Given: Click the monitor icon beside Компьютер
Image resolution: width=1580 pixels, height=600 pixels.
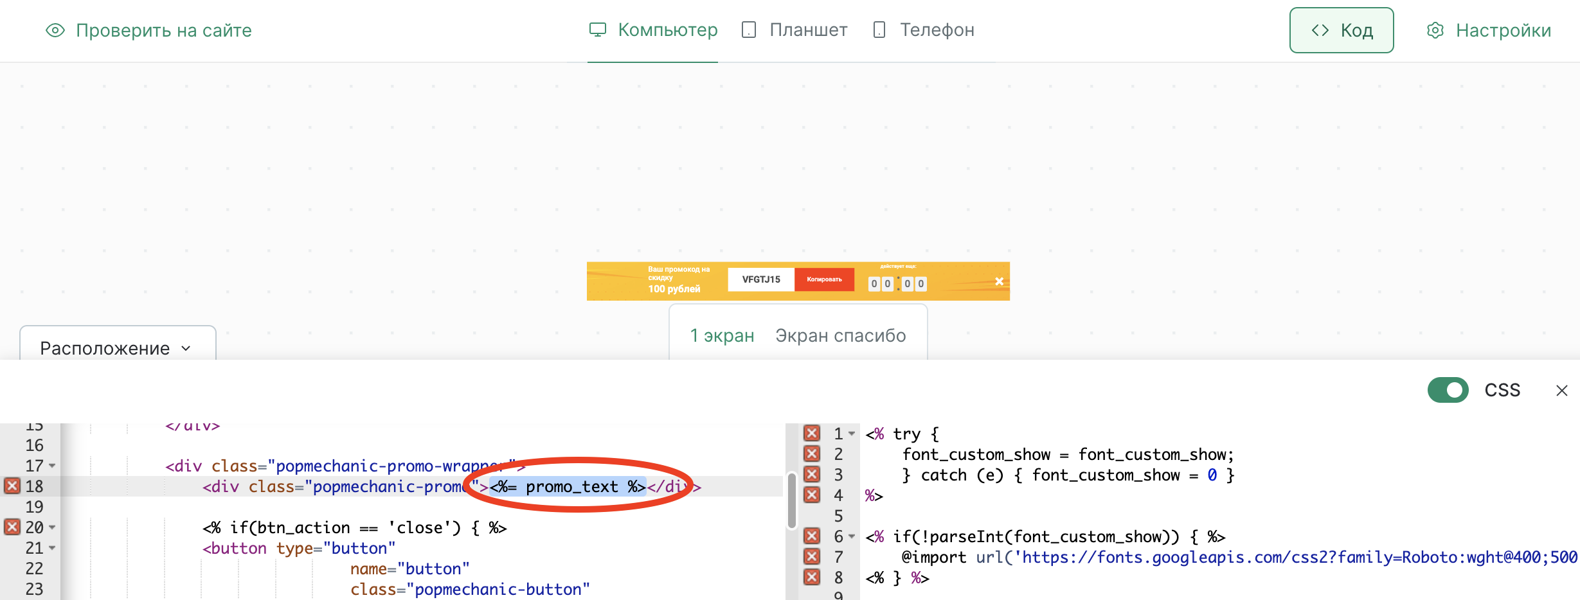Looking at the screenshot, I should pos(598,30).
